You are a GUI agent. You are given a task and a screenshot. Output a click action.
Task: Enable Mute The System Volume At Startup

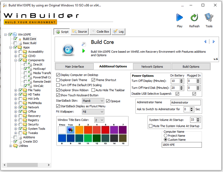pos(150,126)
